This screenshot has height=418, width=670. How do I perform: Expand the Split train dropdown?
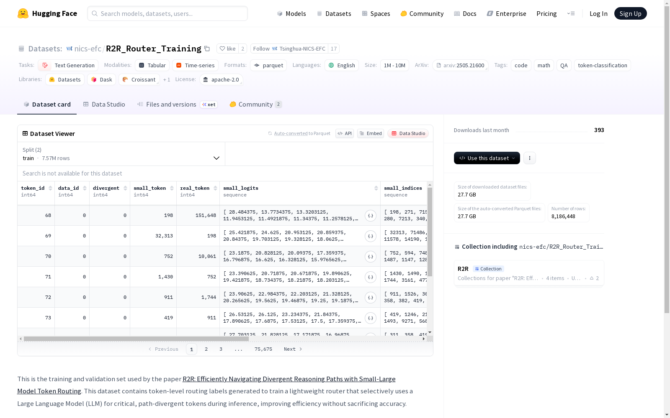121,154
